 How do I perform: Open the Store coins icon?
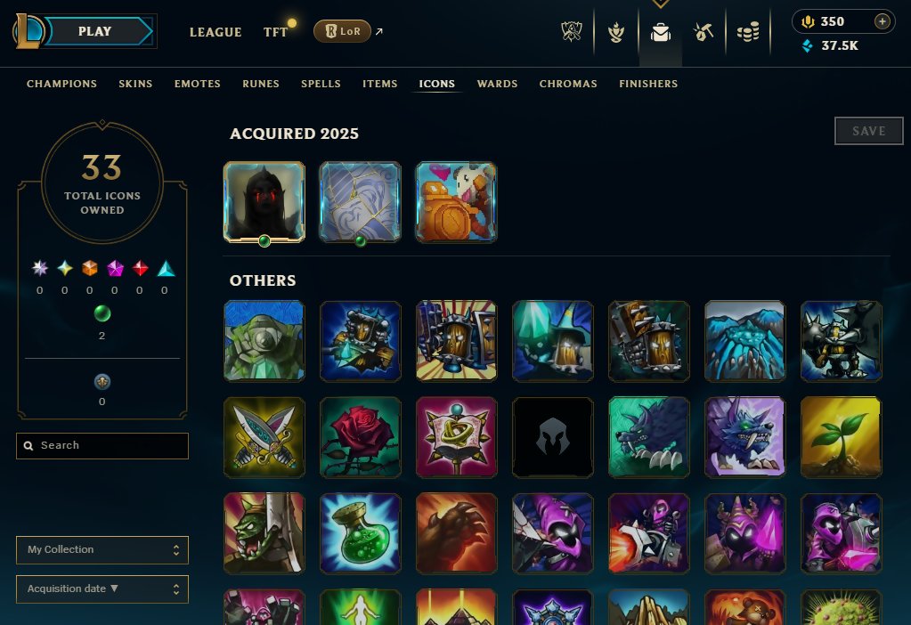748,32
